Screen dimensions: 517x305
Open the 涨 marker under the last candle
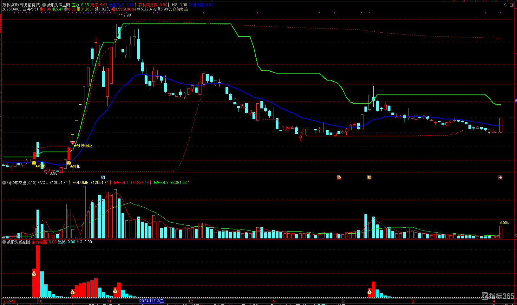tap(500, 178)
